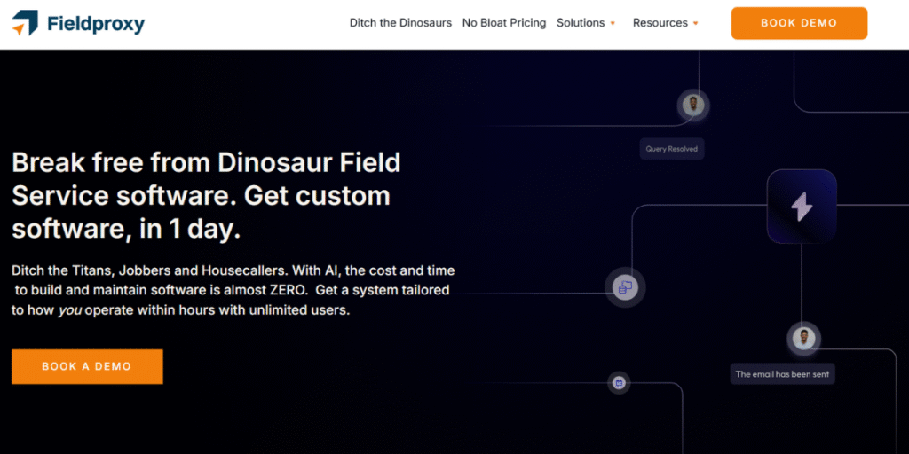Click the Fieldproxy logo icon
Image resolution: width=909 pixels, height=454 pixels.
[x=25, y=22]
